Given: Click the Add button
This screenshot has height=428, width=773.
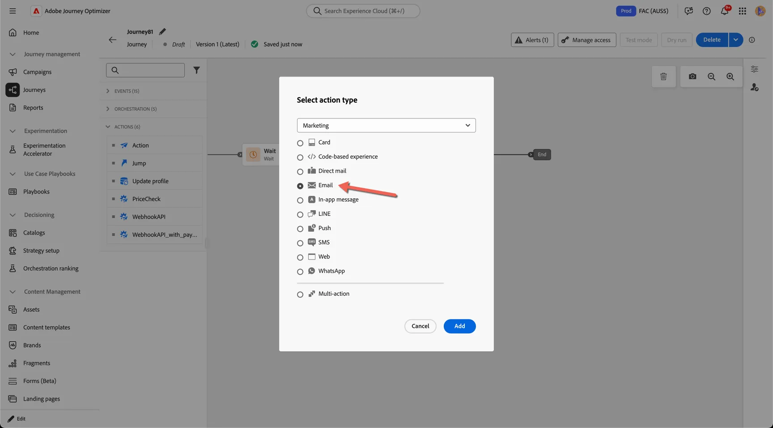Looking at the screenshot, I should (x=459, y=326).
